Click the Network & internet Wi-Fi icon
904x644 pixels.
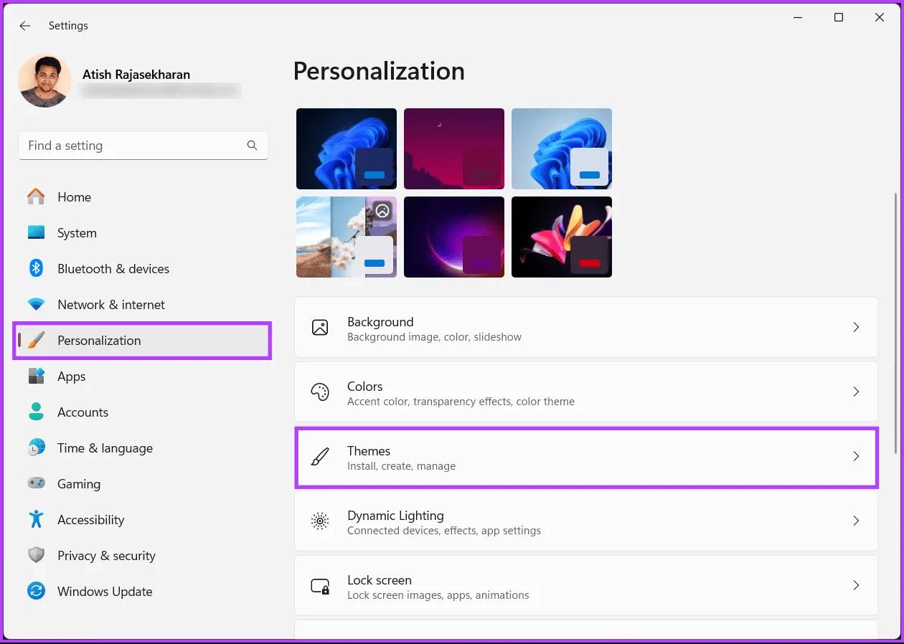point(36,304)
